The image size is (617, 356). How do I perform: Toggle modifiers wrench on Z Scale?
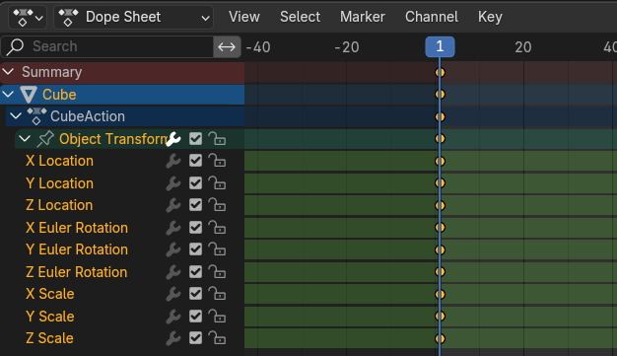[x=173, y=338]
